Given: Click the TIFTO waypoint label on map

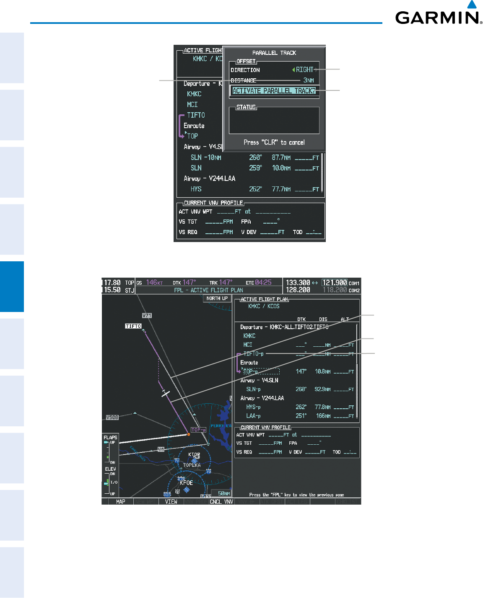Looking at the screenshot, I should tap(133, 326).
